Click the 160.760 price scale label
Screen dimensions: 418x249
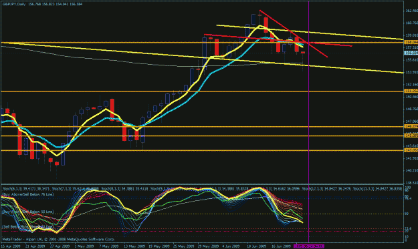pyautogui.click(x=411, y=23)
